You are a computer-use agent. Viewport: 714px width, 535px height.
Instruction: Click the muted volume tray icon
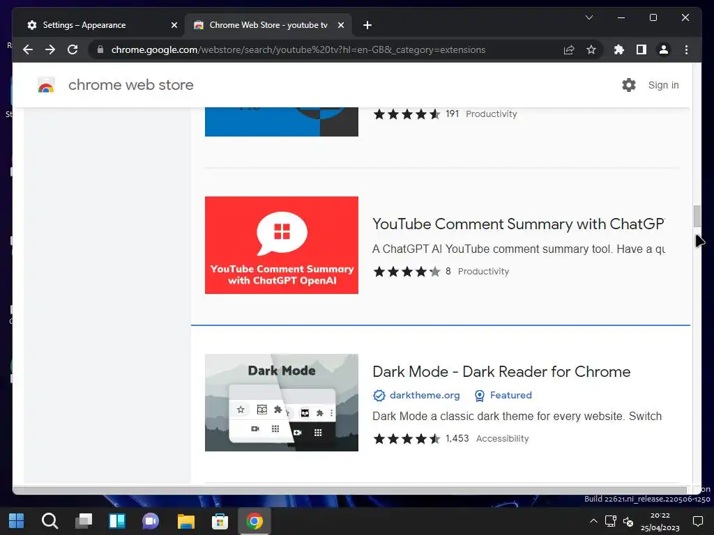(628, 521)
